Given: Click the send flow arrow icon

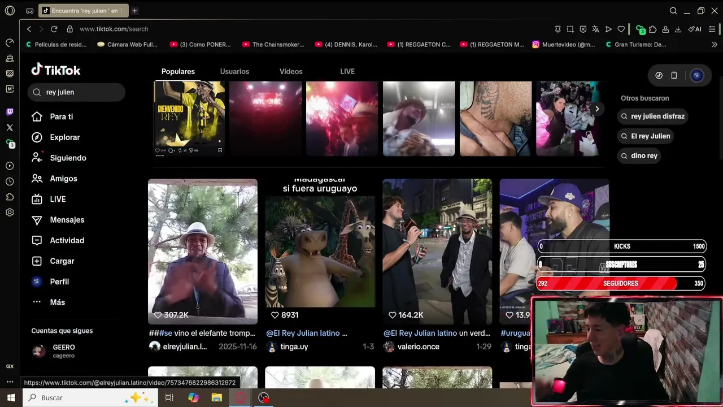Looking at the screenshot, I should coord(608,29).
